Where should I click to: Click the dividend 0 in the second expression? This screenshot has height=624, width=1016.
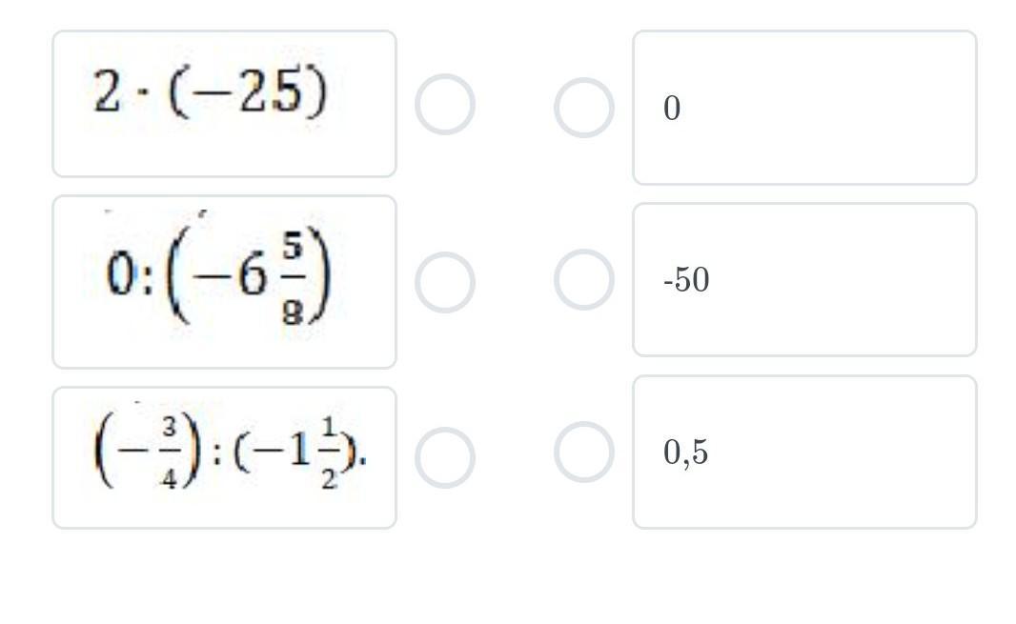[x=122, y=274]
